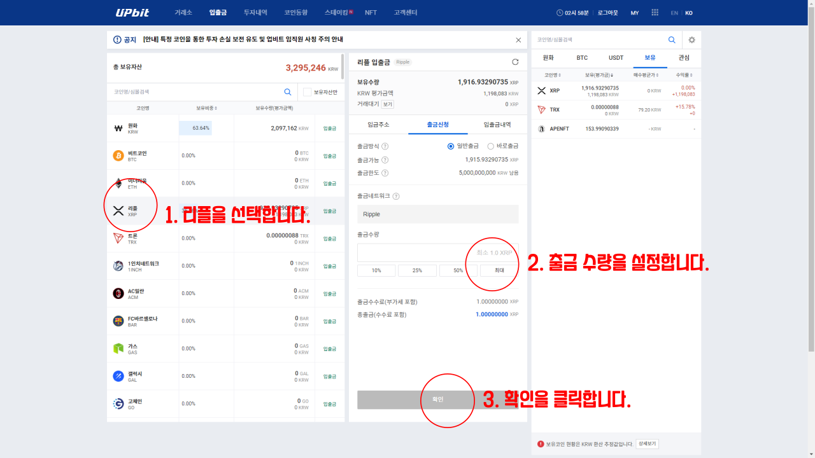Click the search magnifier in right panel
The width and height of the screenshot is (815, 458).
(x=672, y=39)
